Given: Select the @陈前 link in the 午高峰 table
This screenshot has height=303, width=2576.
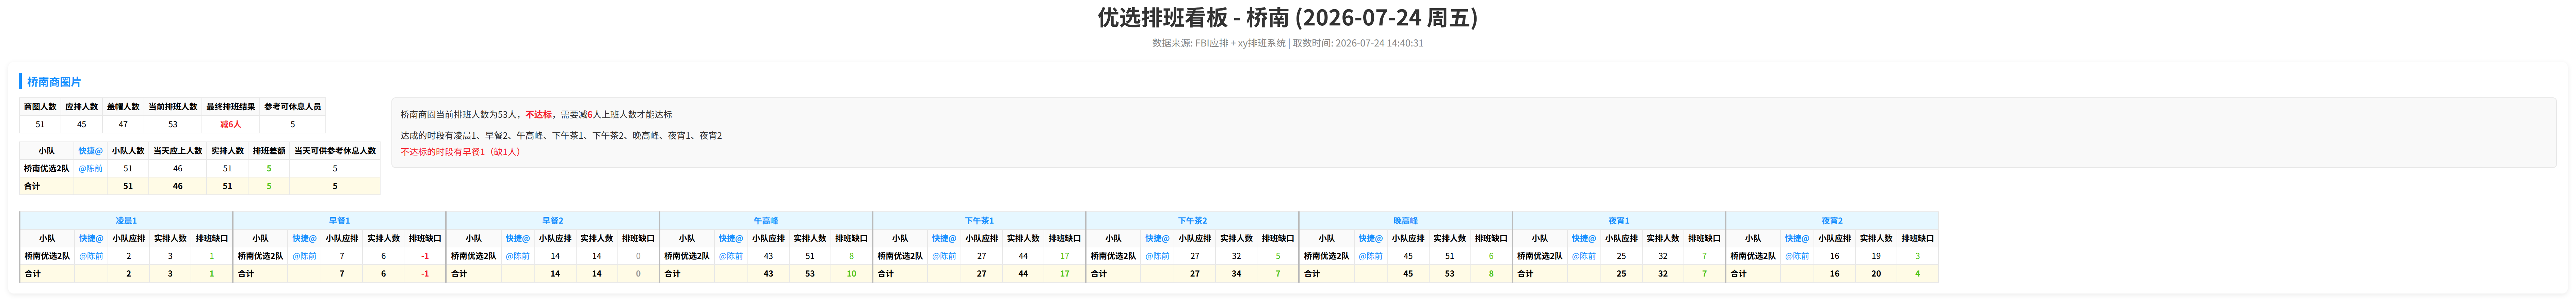Looking at the screenshot, I should pyautogui.click(x=731, y=256).
